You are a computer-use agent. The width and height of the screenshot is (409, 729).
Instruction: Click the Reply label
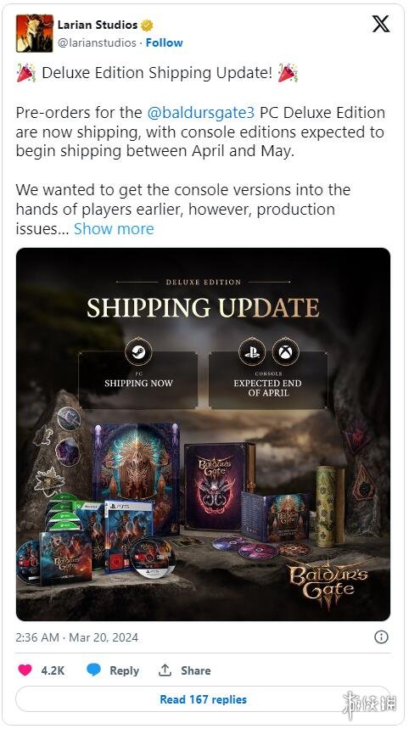tap(124, 670)
